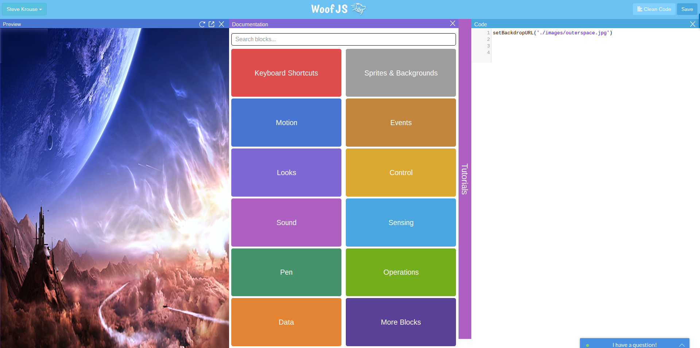The width and height of the screenshot is (700, 348).
Task: Close the Code panel
Action: pyautogui.click(x=693, y=24)
